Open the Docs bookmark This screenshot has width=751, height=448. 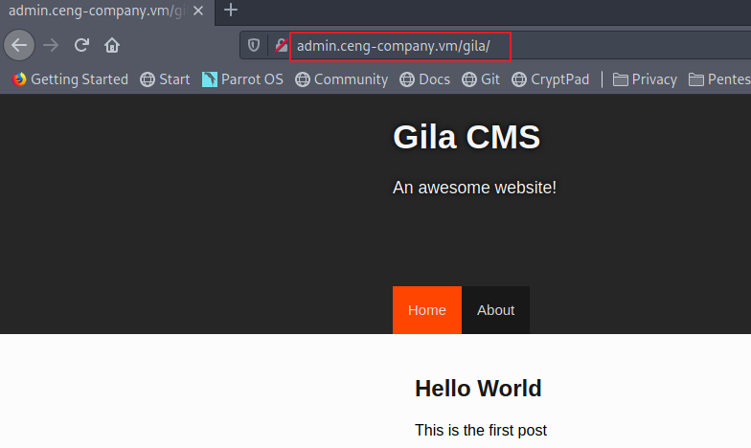(x=425, y=79)
